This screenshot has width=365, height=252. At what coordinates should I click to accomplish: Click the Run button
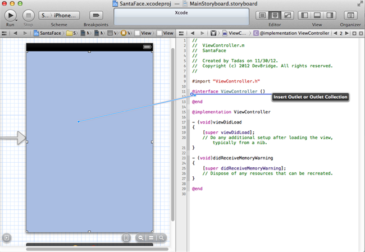click(x=10, y=16)
